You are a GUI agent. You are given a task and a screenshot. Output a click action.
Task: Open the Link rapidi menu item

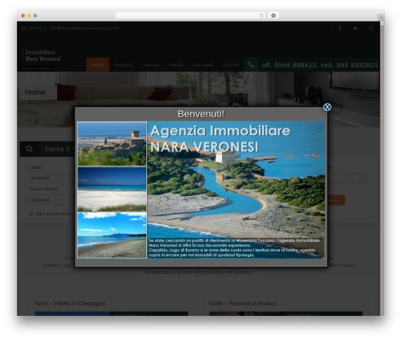click(x=203, y=65)
